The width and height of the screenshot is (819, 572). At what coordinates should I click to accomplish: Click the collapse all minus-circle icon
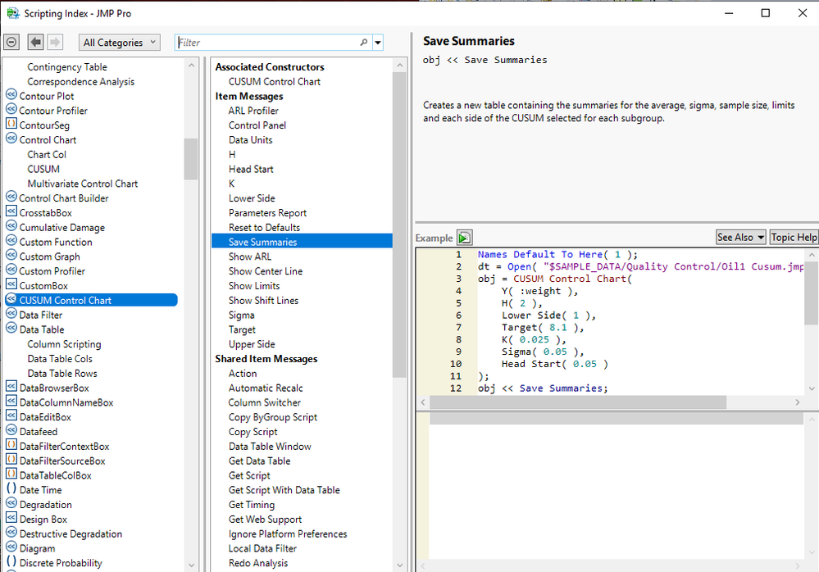pos(11,43)
